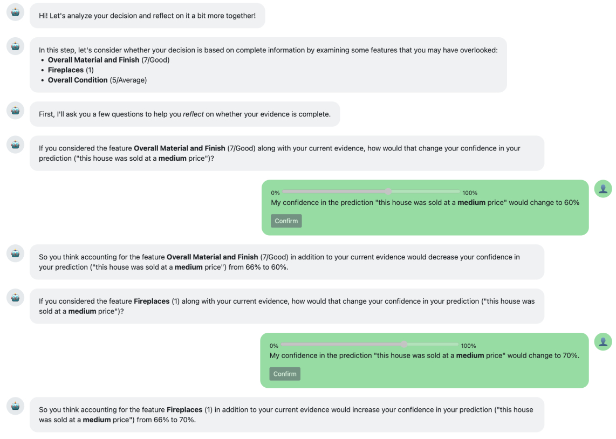Select the user avatar beside the 60% confidence reply

coord(603,189)
